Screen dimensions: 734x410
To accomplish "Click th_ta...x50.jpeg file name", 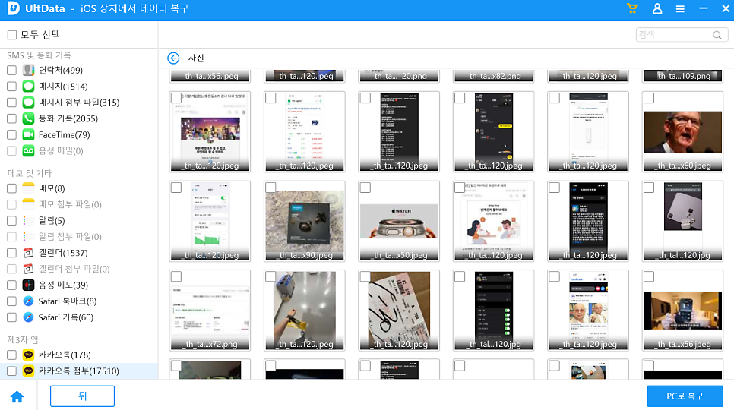I will [400, 255].
